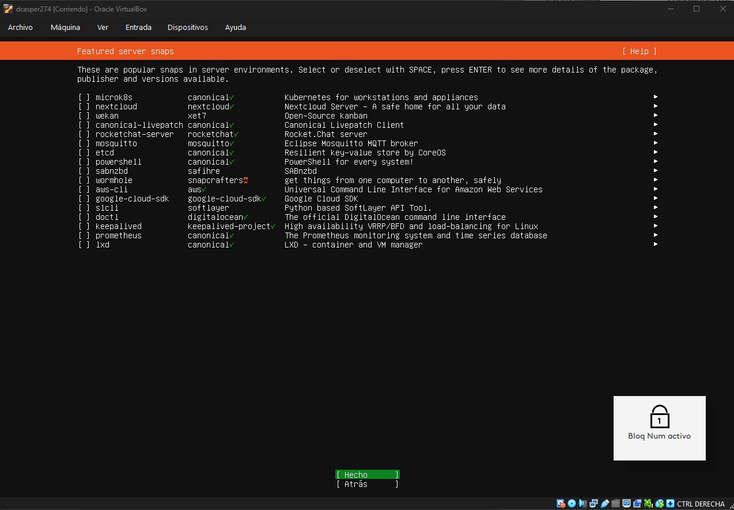Click the network adapters status icon
Image resolution: width=734 pixels, height=510 pixels.
click(x=593, y=504)
